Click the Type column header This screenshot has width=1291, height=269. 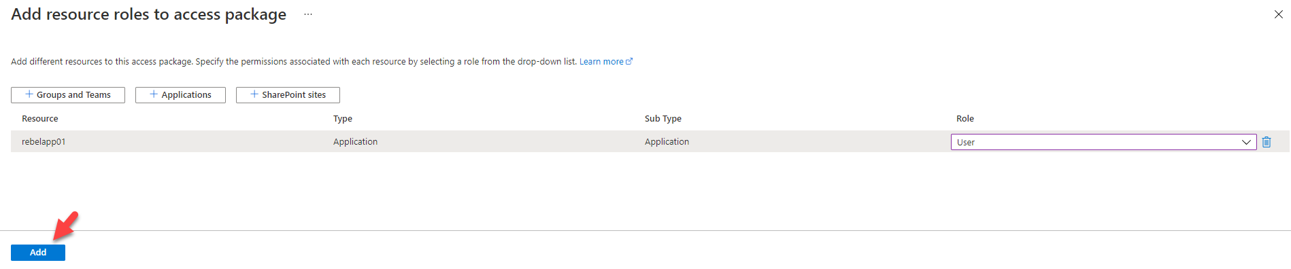coord(343,118)
